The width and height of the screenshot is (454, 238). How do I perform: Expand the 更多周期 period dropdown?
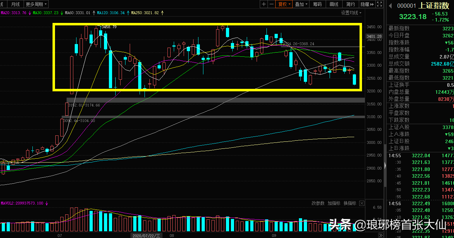37,4
